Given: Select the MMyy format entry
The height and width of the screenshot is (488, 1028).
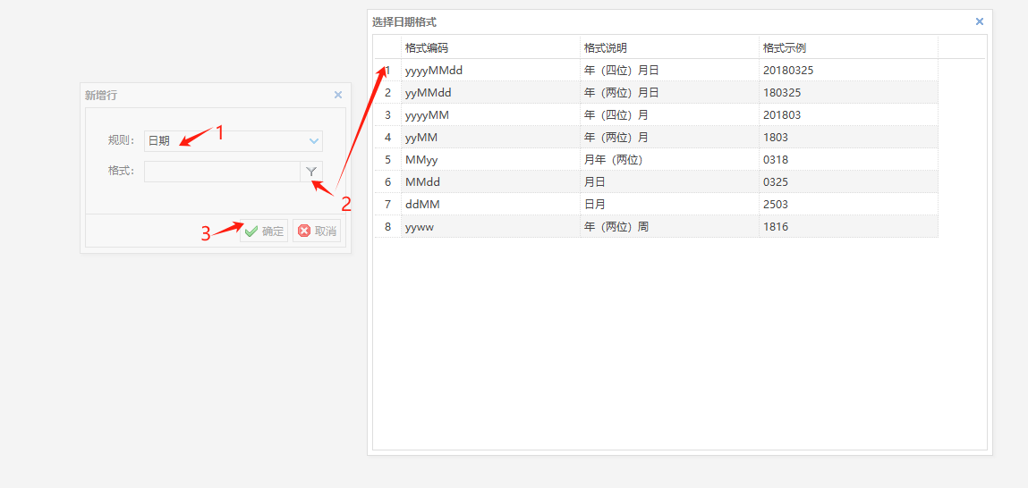Looking at the screenshot, I should (421, 159).
